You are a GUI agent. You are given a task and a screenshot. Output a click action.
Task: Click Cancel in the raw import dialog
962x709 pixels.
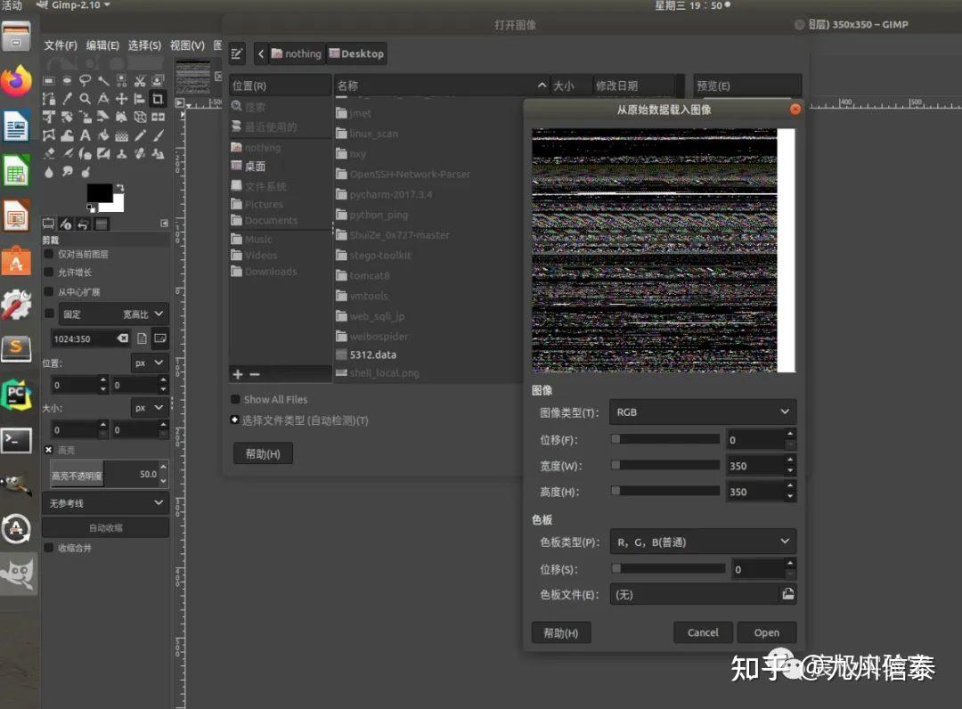pyautogui.click(x=703, y=632)
